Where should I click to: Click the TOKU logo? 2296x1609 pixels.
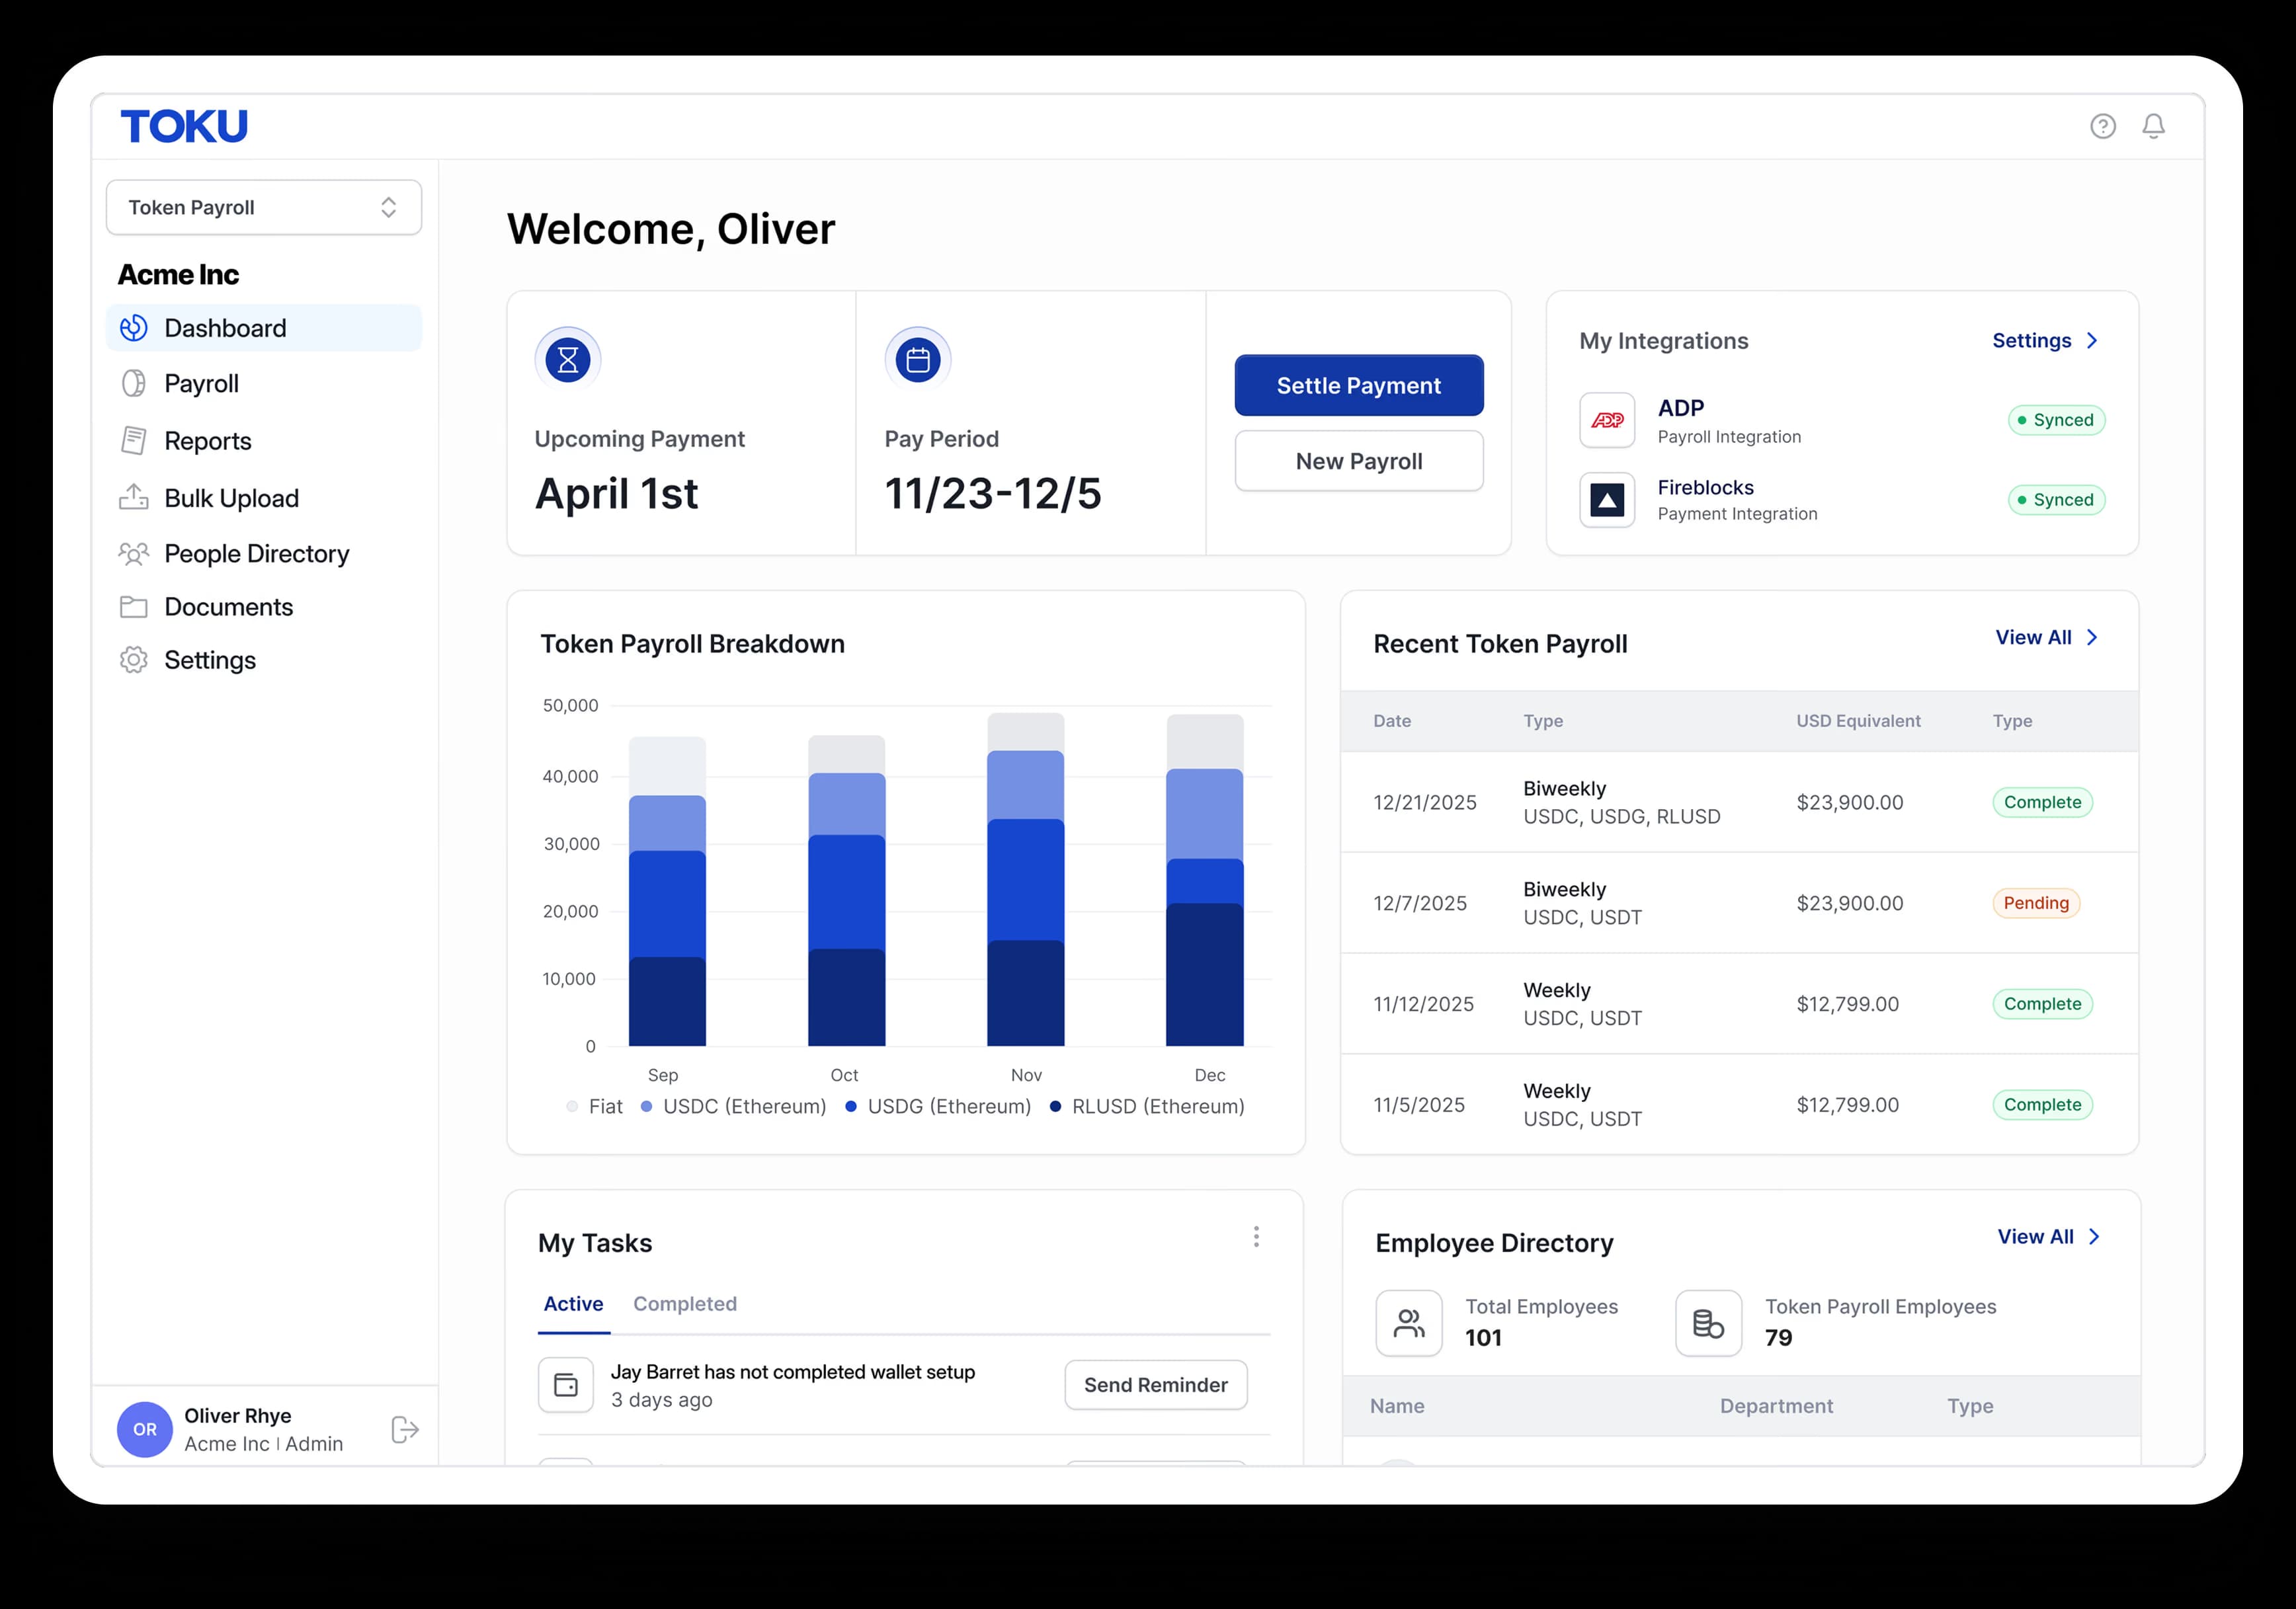click(x=184, y=126)
